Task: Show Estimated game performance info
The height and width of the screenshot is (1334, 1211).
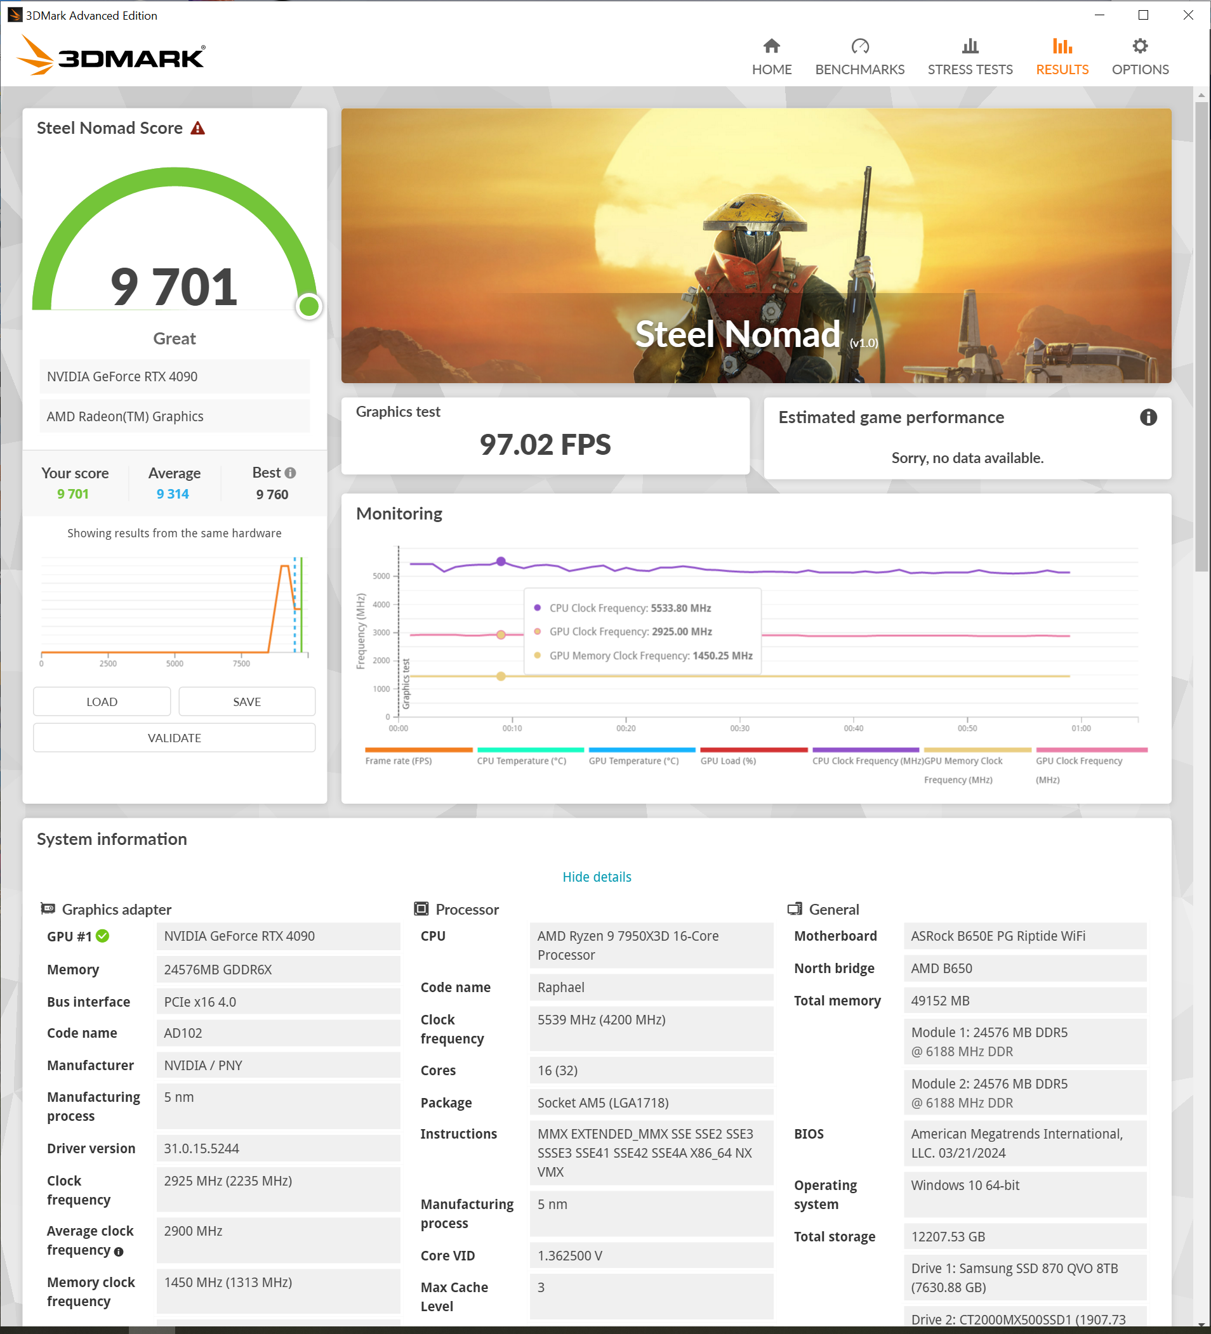Action: 1148,417
